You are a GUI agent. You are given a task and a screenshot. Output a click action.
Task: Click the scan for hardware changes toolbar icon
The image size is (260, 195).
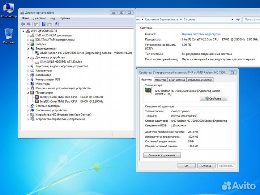pos(57,24)
